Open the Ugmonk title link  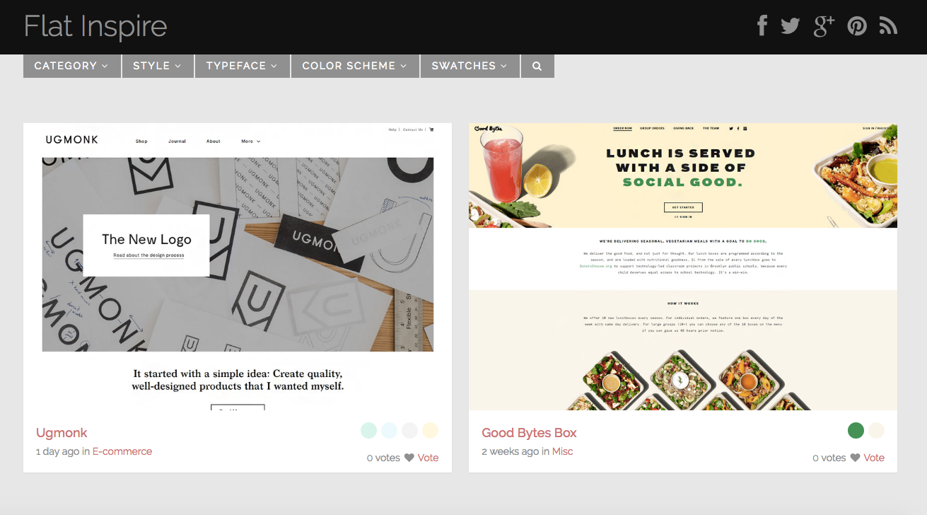click(x=62, y=433)
